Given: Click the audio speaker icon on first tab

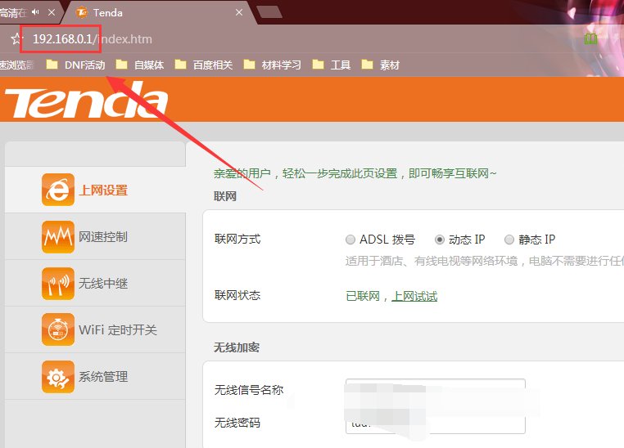Looking at the screenshot, I should tap(36, 12).
